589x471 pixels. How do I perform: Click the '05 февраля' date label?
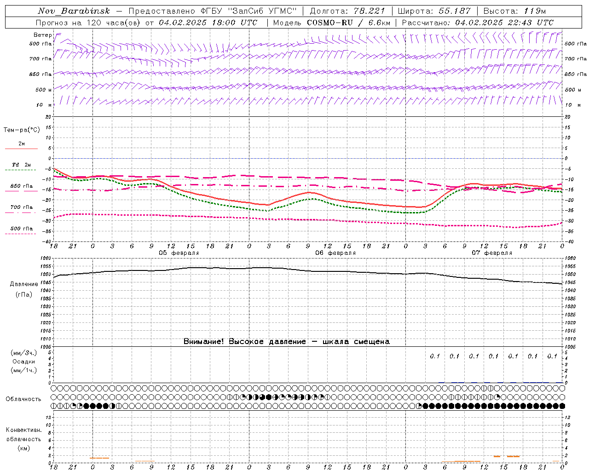pyautogui.click(x=179, y=253)
